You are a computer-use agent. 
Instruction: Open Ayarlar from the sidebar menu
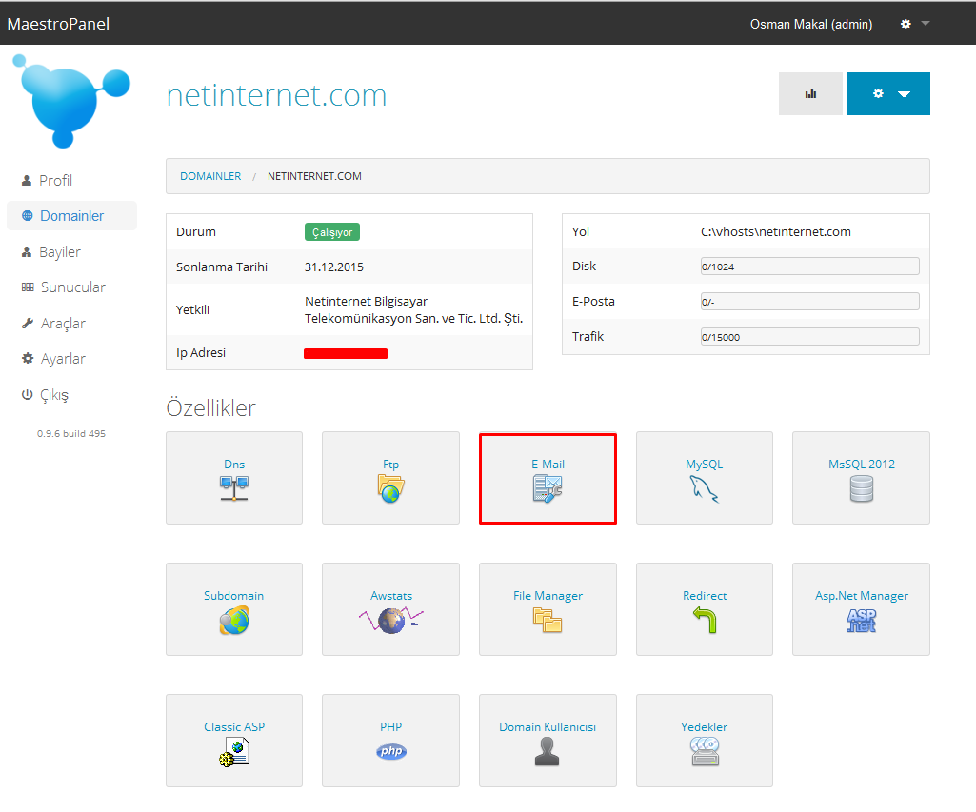click(x=63, y=359)
